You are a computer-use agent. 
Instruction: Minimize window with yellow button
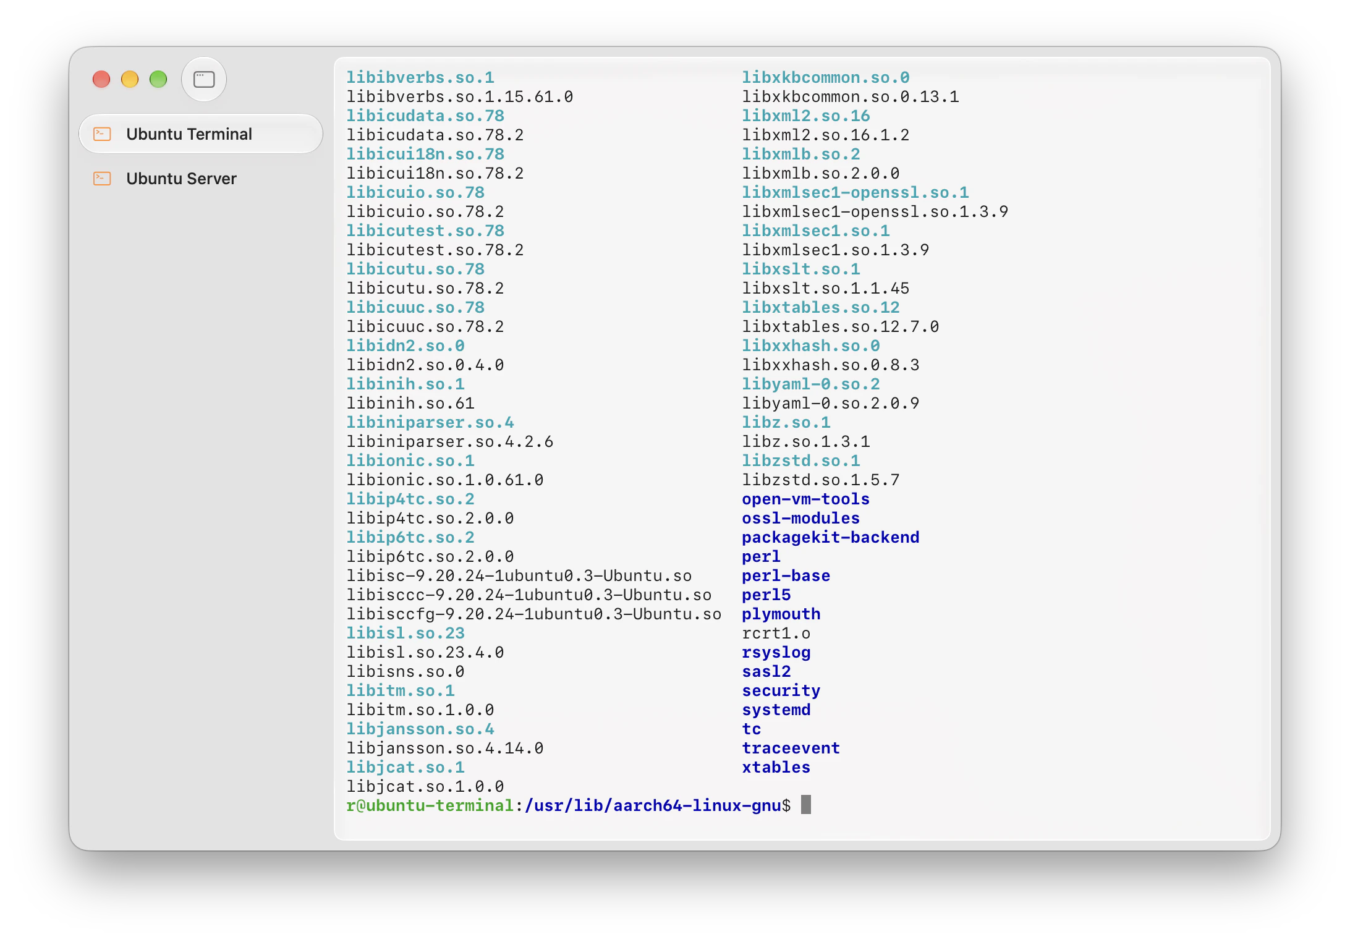[130, 79]
